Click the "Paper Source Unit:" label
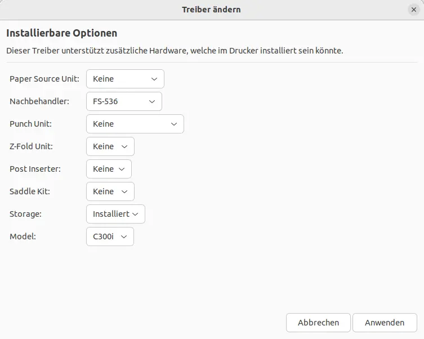The image size is (424, 339). pos(44,79)
